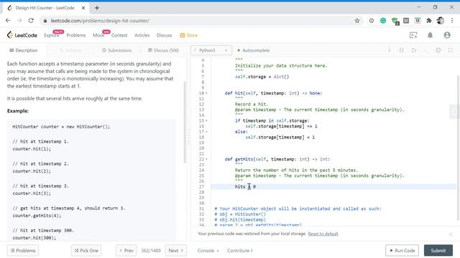Screen dimensions: 460x258
Task: Go forward in browser history
Action: [x=19, y=21]
